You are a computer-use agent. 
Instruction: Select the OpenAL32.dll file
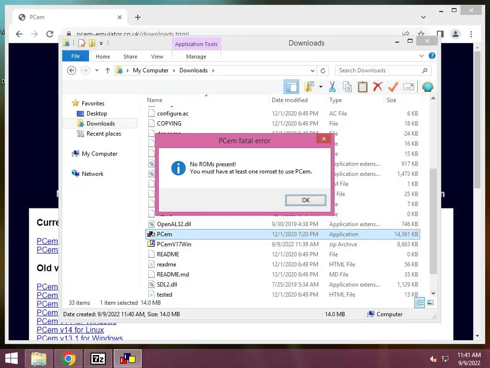(282, 224)
